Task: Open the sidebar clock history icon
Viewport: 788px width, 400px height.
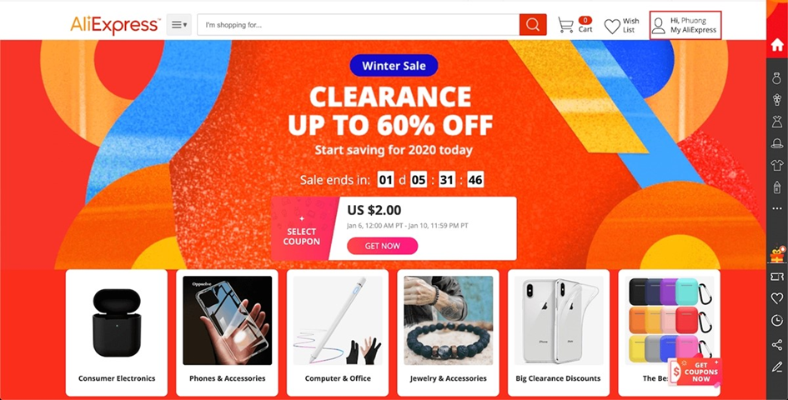Action: (x=777, y=321)
